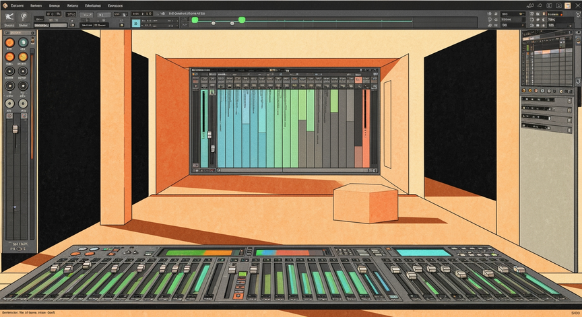The image size is (582, 317).
Task: Click the leftmost fader cap on the hardware mixer
Action: pyautogui.click(x=55, y=268)
